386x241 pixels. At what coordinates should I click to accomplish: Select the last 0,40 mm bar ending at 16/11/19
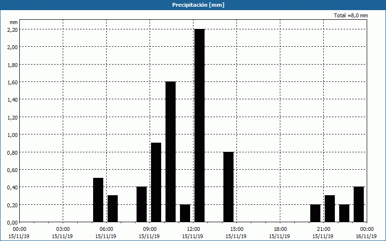(358, 204)
